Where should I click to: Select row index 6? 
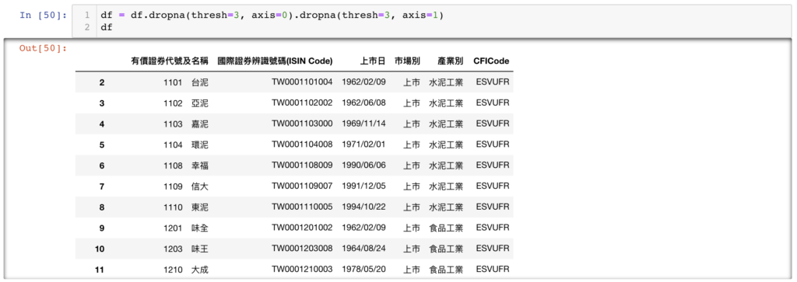(x=102, y=165)
